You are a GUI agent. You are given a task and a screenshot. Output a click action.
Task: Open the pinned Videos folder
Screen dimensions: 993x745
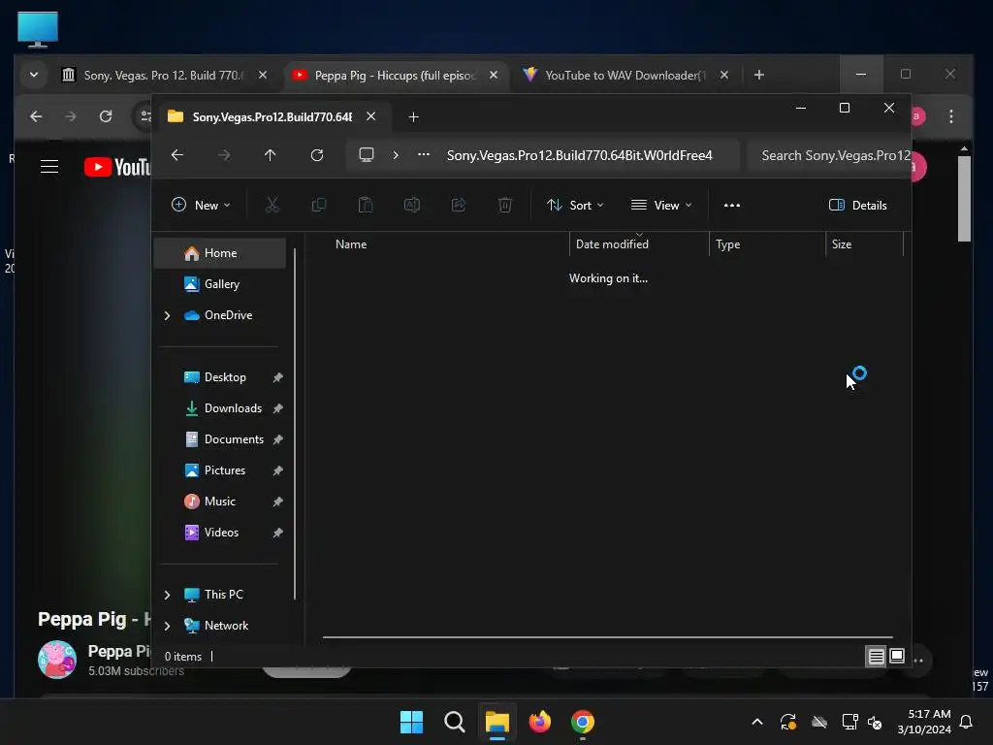[x=220, y=533]
